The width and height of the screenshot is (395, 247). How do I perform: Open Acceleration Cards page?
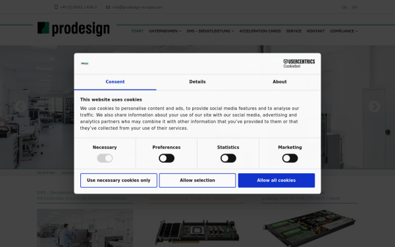(x=260, y=31)
